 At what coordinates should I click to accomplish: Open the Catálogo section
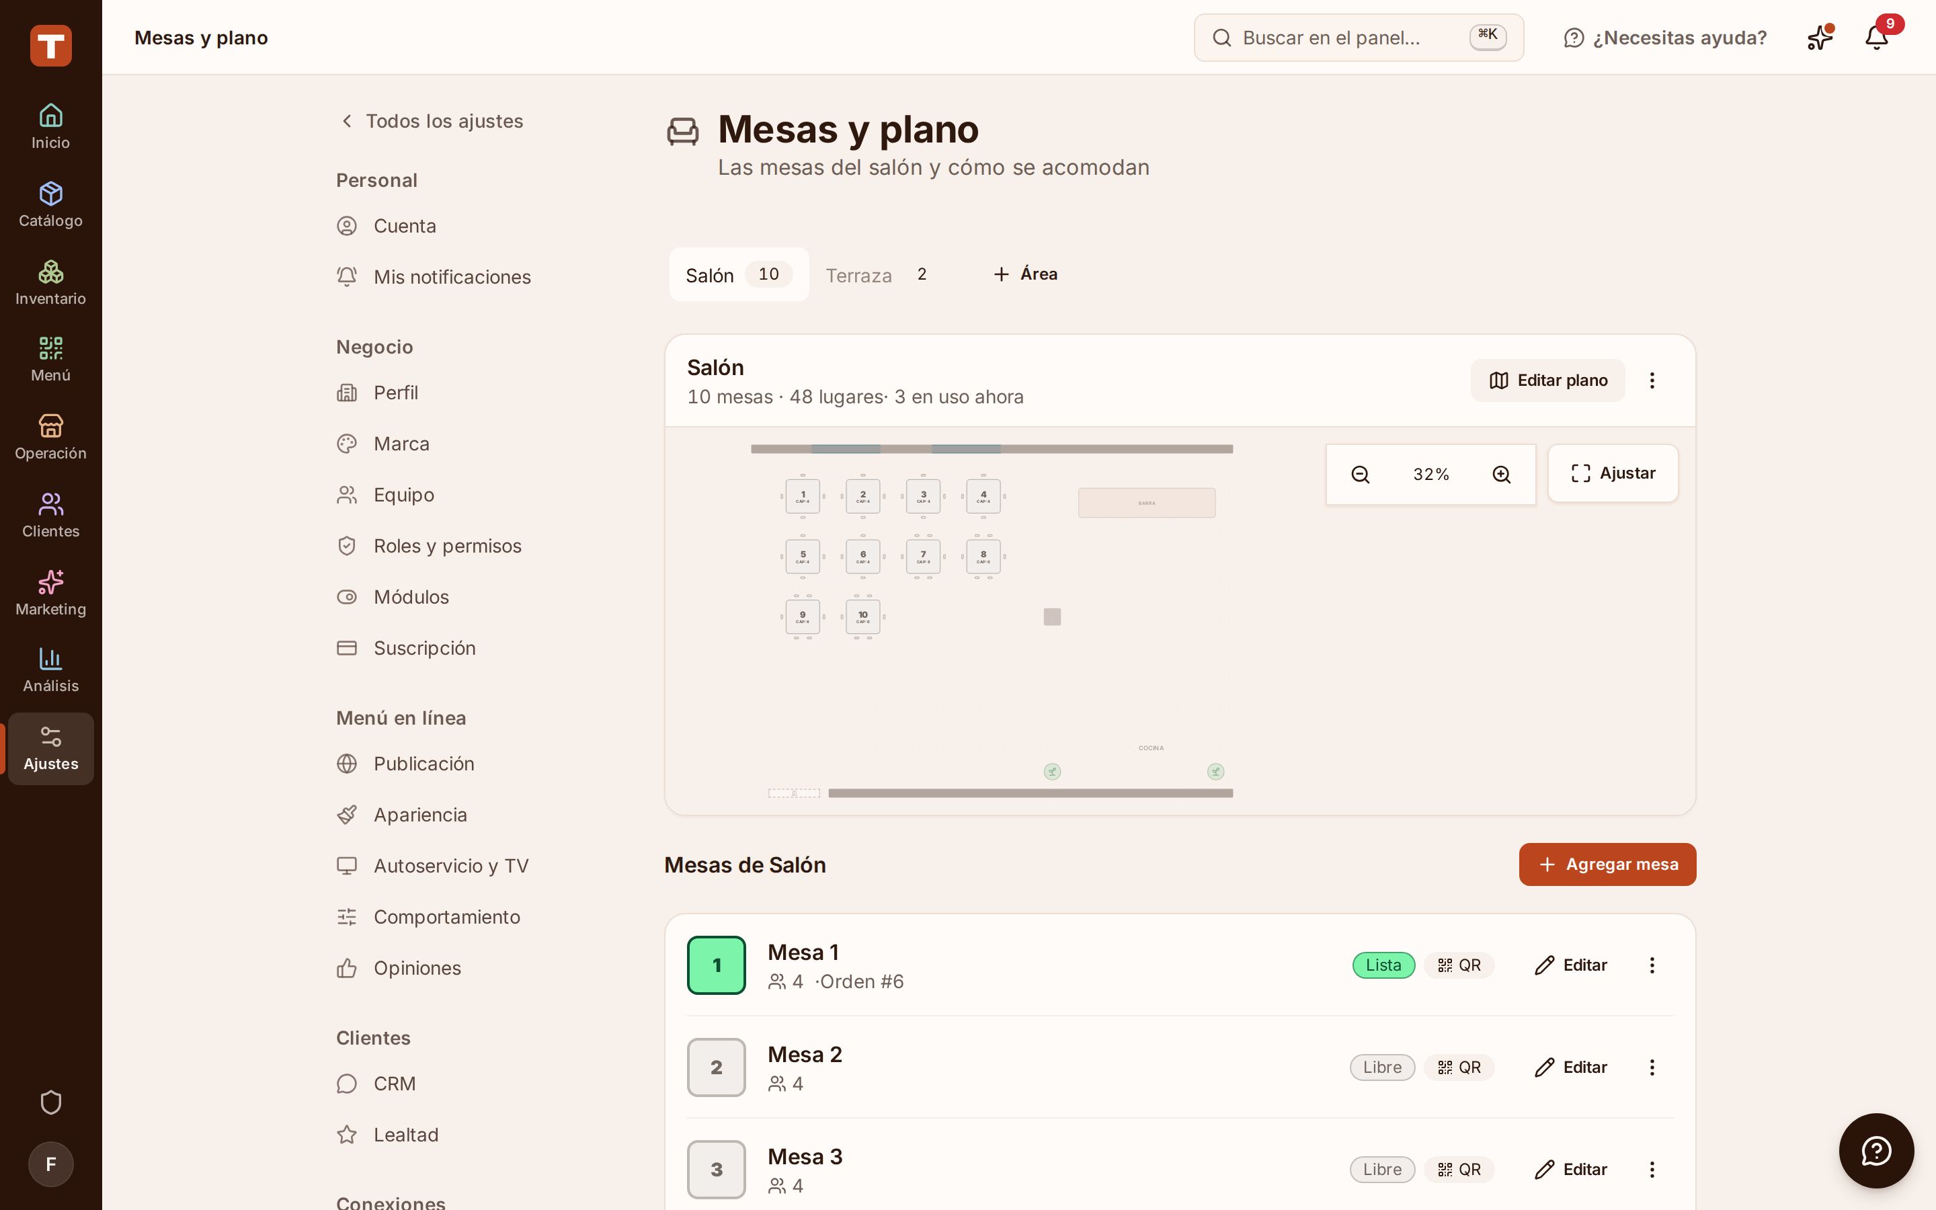pos(50,205)
